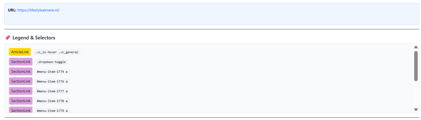Click the SectionLink badge beside .dropdown-toggle

21,62
